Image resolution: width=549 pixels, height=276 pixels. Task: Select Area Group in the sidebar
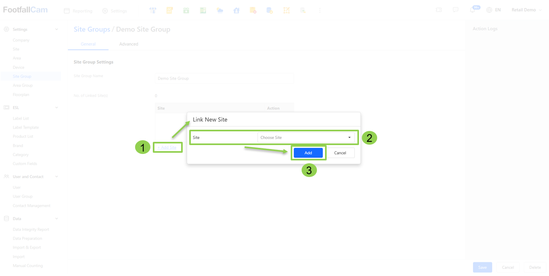tap(23, 86)
